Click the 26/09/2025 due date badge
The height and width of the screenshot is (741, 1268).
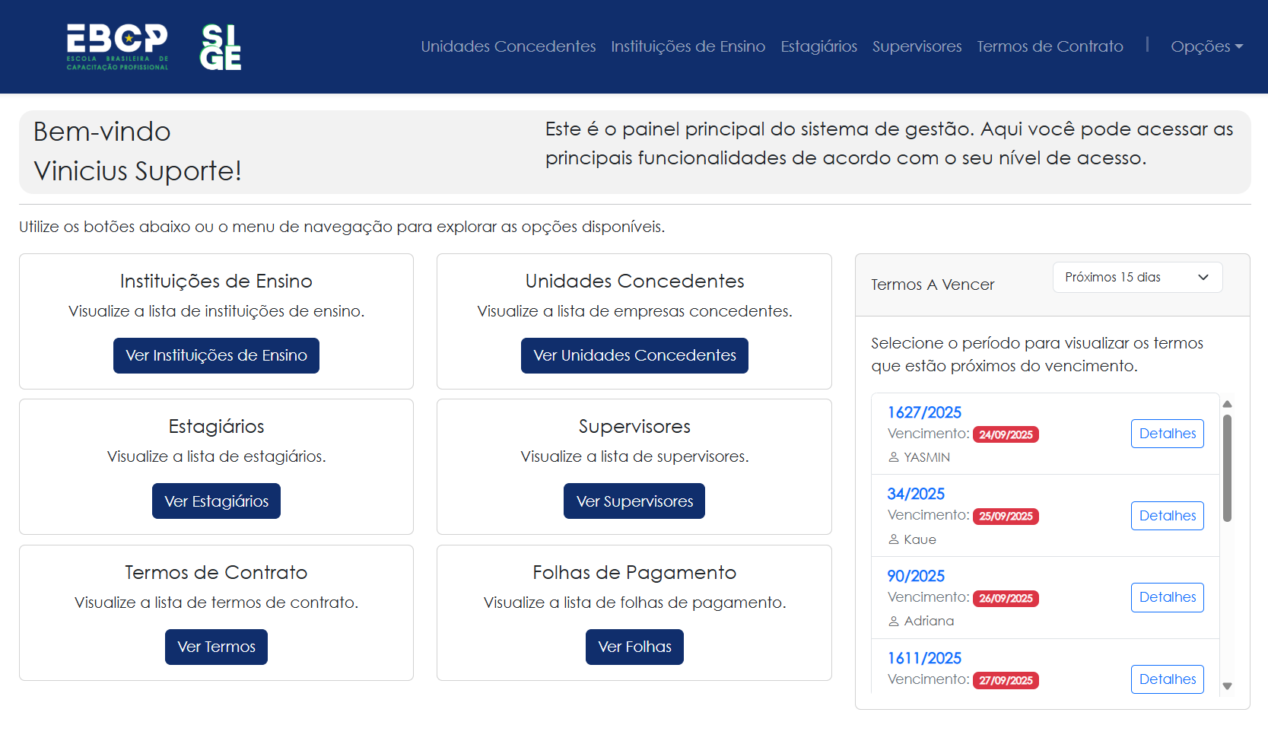click(x=1006, y=598)
